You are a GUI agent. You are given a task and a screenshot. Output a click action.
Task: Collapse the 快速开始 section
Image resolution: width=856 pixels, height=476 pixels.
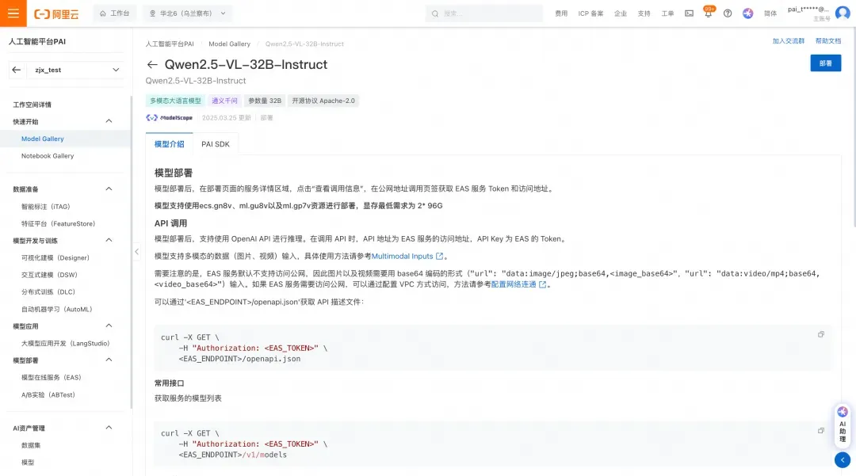click(109, 121)
